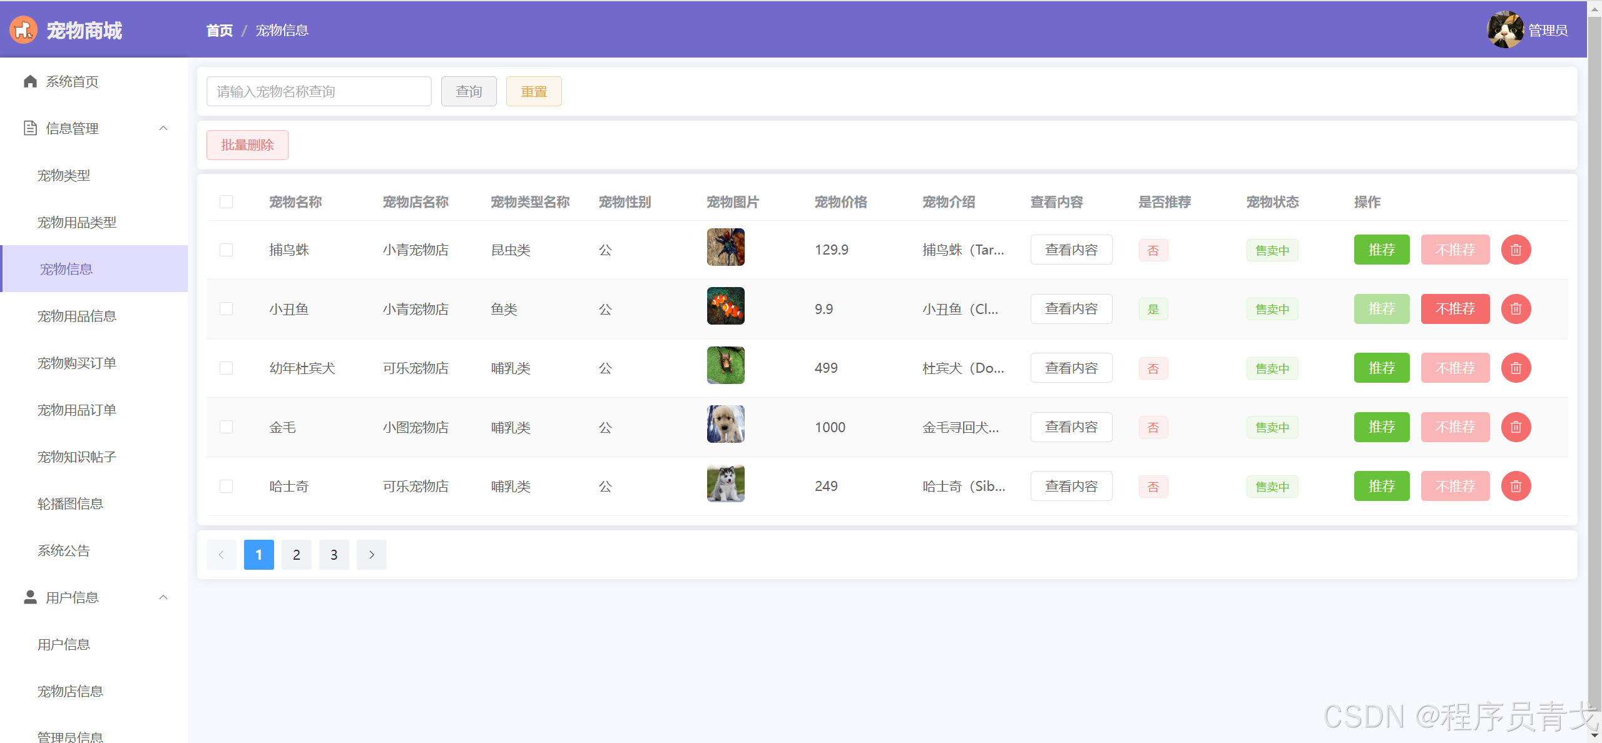Go to page 2
Screen dimensions: 1602x743
point(297,555)
